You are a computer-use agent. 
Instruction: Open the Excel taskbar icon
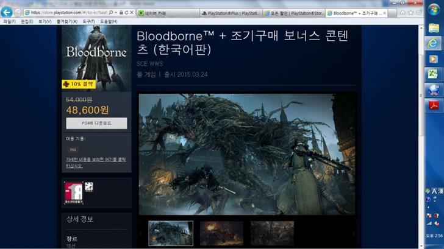point(434,73)
